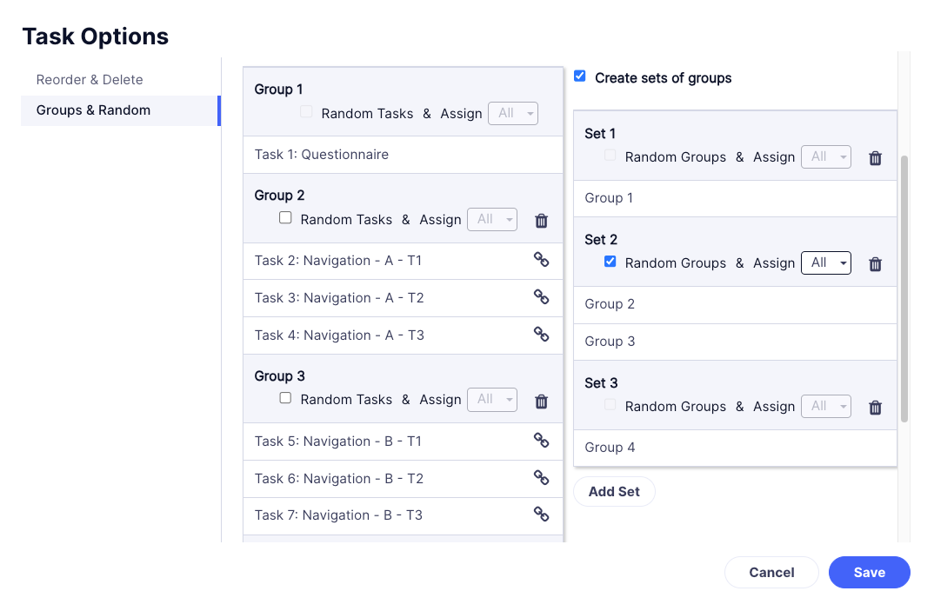934x611 pixels.
Task: Select the Task 1: Questionnaire row
Action: 403,155
